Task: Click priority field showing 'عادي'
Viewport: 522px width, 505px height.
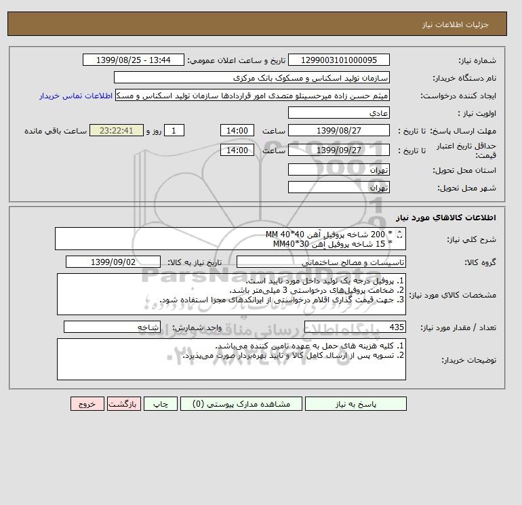Action: [x=338, y=113]
